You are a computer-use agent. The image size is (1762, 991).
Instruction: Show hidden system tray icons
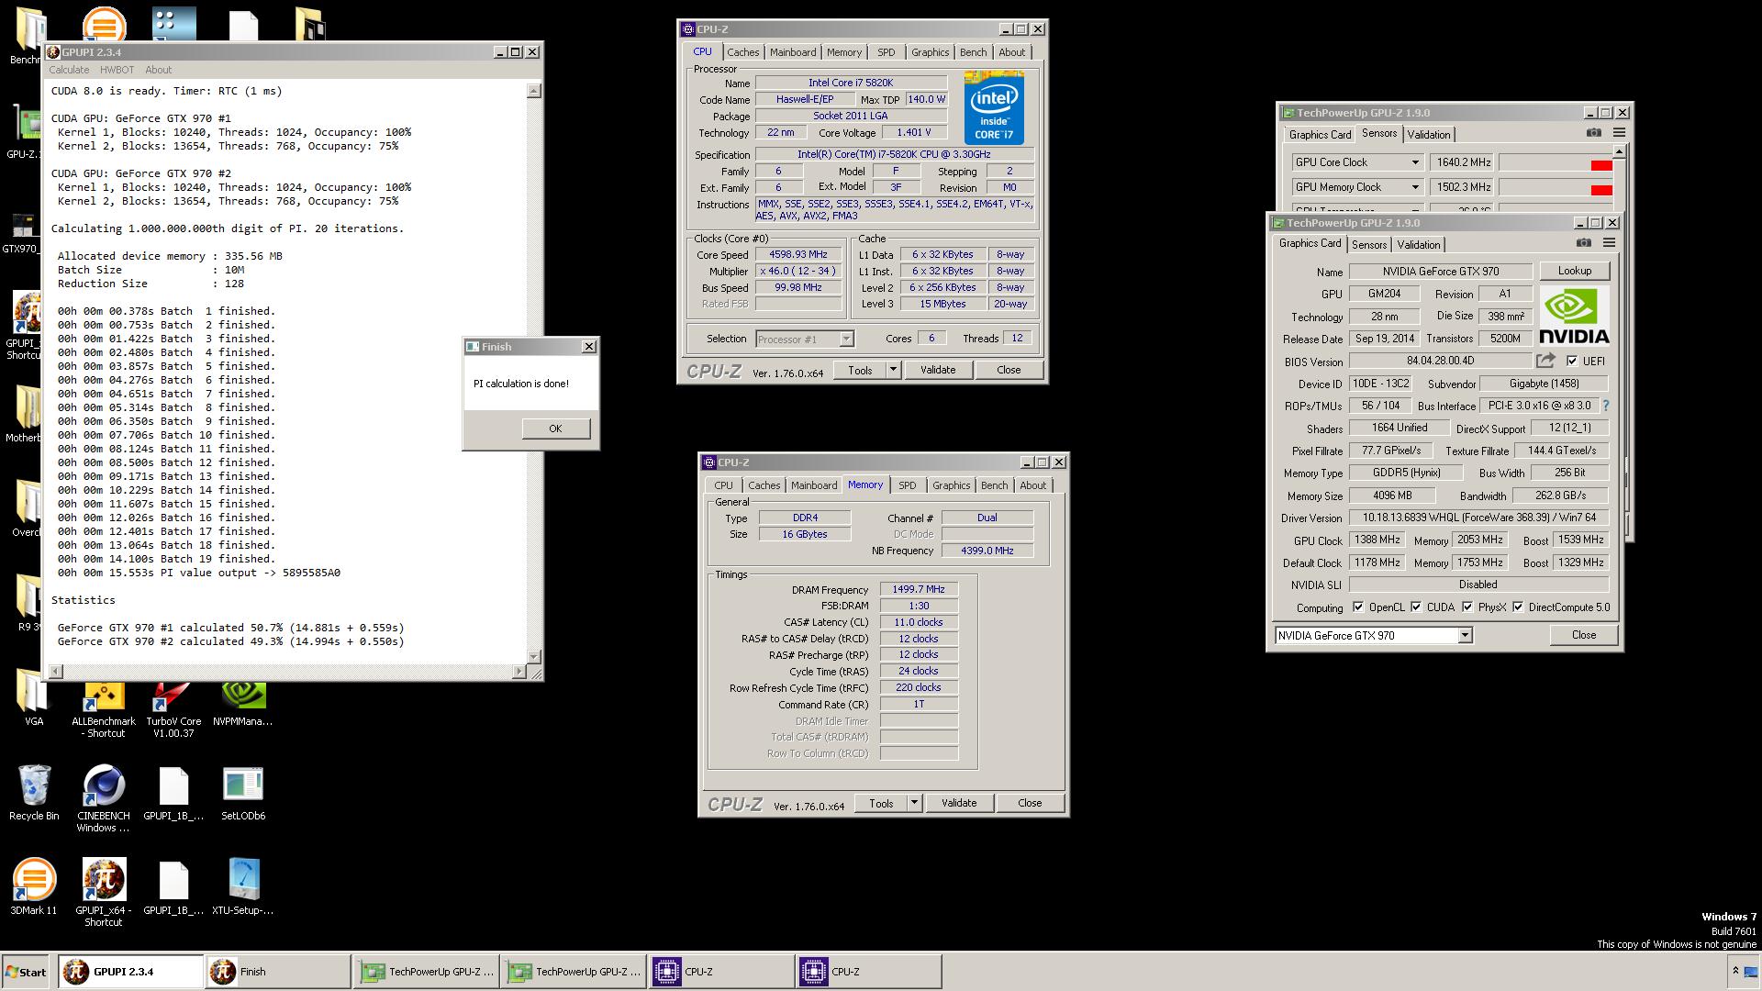pyautogui.click(x=1734, y=971)
